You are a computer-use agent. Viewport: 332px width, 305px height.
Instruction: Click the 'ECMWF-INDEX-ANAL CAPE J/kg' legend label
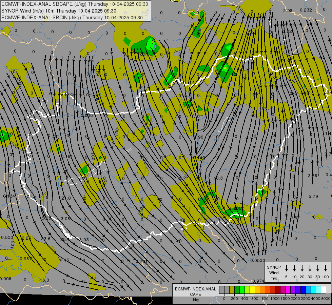point(195,294)
